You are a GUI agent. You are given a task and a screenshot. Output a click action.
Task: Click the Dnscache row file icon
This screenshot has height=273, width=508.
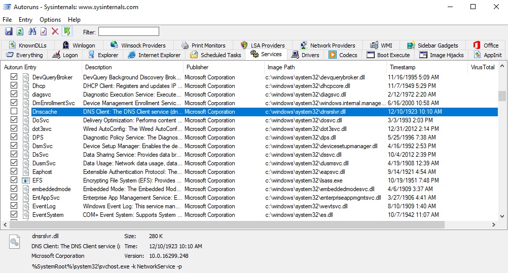(26, 112)
